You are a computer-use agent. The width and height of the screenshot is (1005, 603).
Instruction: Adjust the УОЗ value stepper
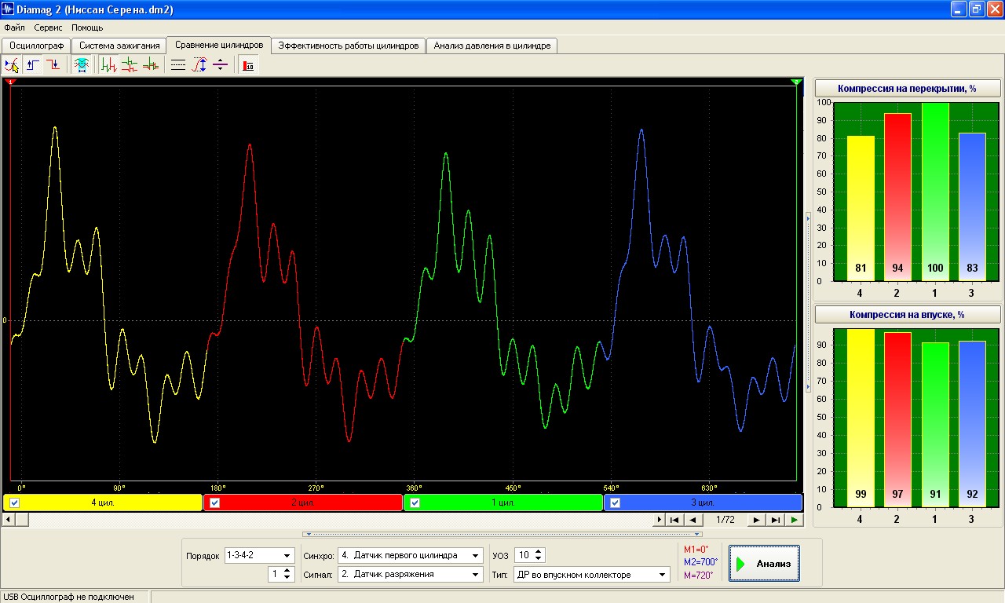click(x=539, y=555)
